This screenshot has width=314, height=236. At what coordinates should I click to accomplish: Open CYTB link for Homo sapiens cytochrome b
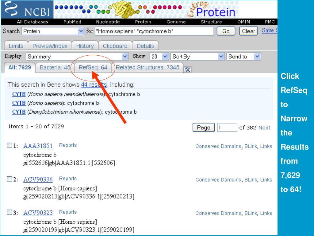(x=19, y=103)
